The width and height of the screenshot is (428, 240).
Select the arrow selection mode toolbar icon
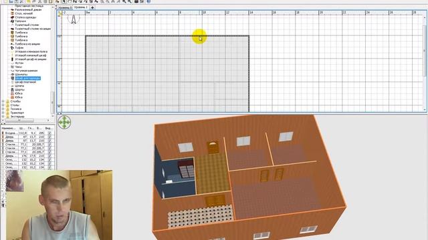tap(64, 1)
